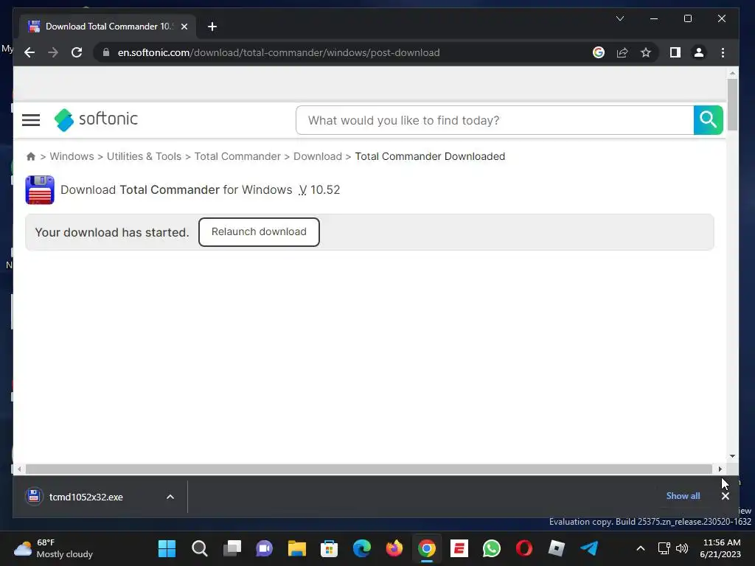This screenshot has width=755, height=566.
Task: Open Windows Start menu
Action: [x=167, y=548]
